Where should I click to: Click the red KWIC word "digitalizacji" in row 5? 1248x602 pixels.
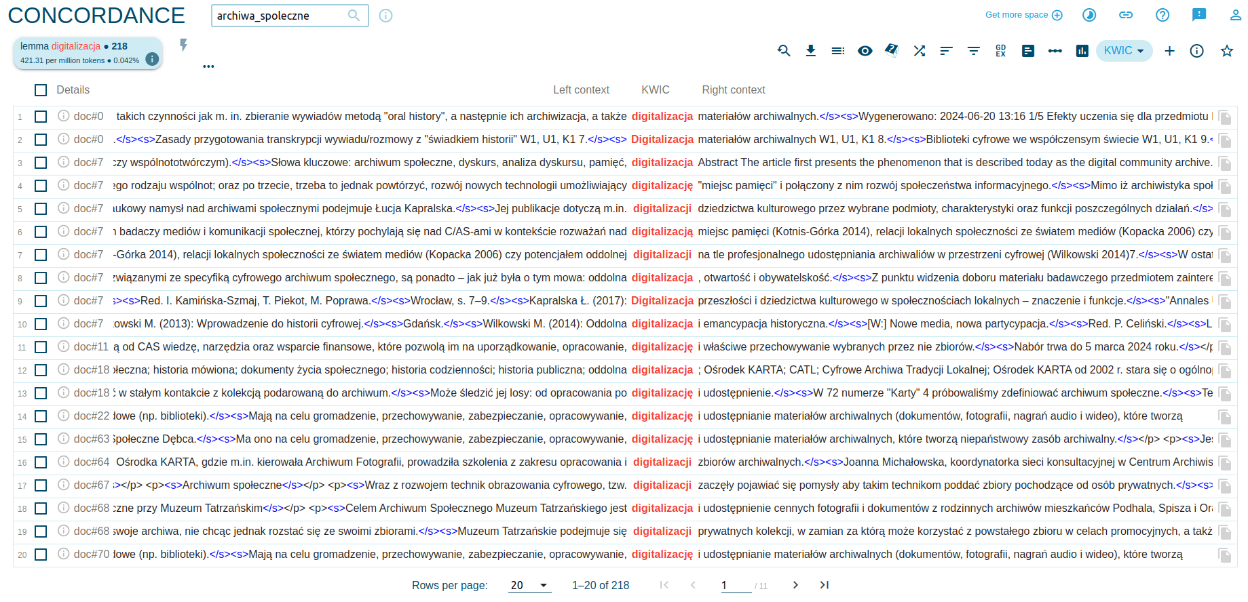point(662,209)
